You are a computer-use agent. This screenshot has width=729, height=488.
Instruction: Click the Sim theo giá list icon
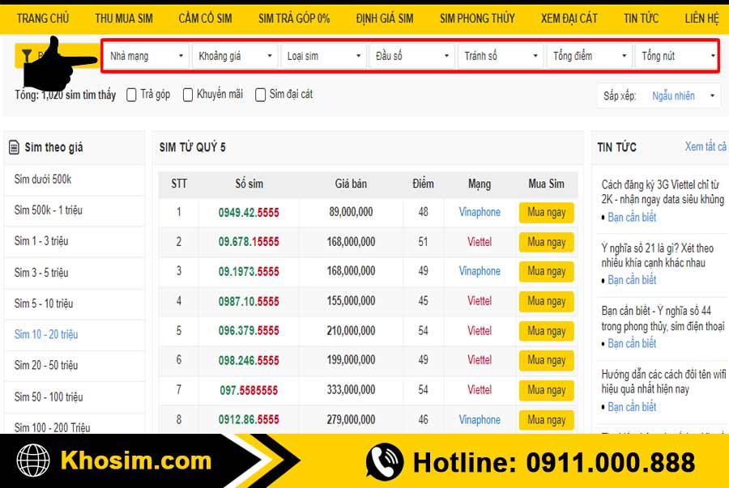(x=14, y=147)
